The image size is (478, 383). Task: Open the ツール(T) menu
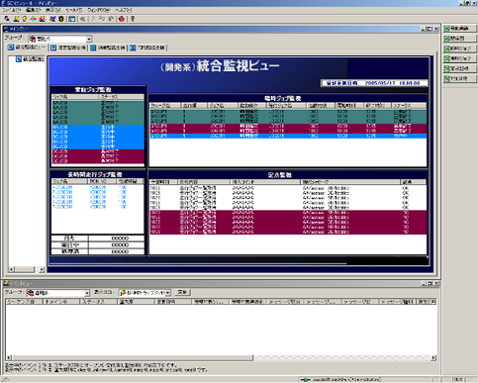tap(74, 10)
